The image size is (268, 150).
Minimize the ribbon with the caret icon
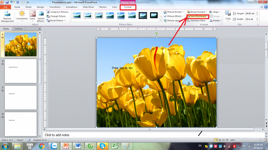[x=262, y=7]
